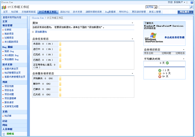Click the yellow bar beside 未启动 status

[x=60, y=44]
